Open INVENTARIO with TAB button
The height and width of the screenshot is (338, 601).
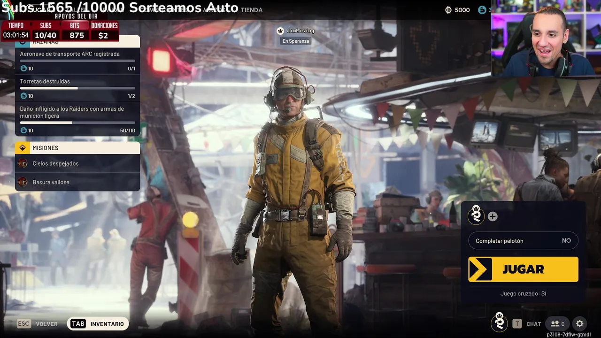click(x=98, y=324)
